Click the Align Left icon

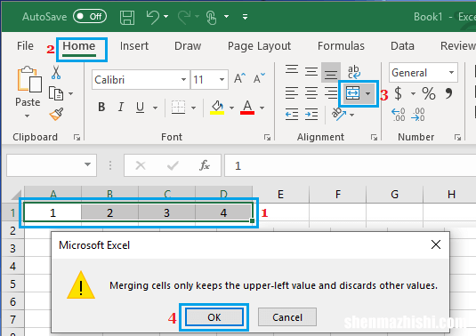[292, 92]
